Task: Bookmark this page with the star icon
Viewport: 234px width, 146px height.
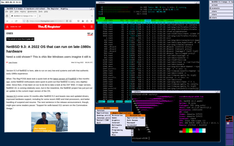Action: pos(70,21)
